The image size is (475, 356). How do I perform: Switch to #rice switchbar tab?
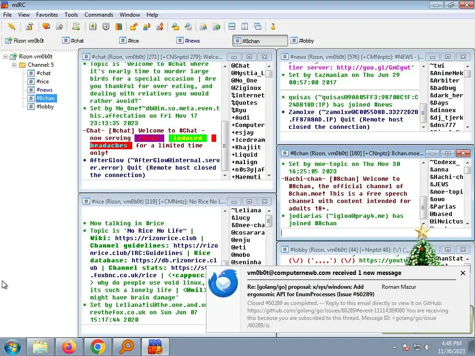point(145,41)
